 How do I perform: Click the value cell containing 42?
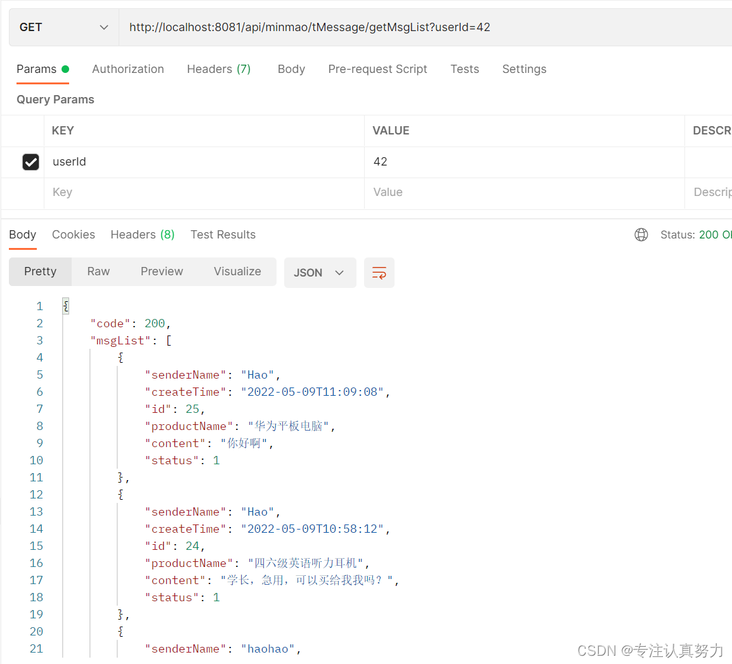[x=524, y=162]
